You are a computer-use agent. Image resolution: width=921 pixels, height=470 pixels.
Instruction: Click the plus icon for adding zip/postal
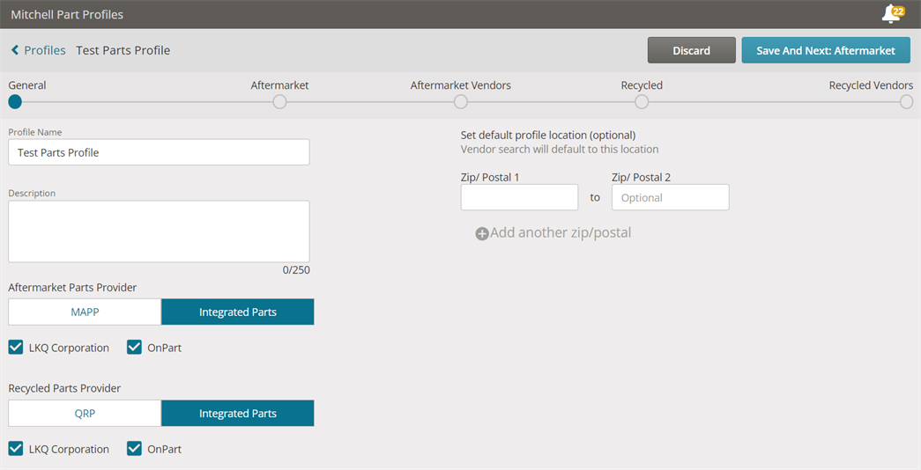click(x=481, y=233)
